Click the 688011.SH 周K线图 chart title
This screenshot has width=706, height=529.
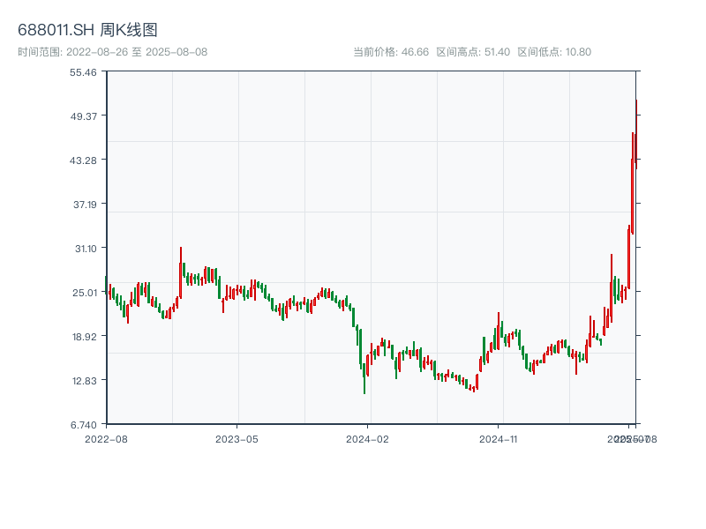coord(88,31)
